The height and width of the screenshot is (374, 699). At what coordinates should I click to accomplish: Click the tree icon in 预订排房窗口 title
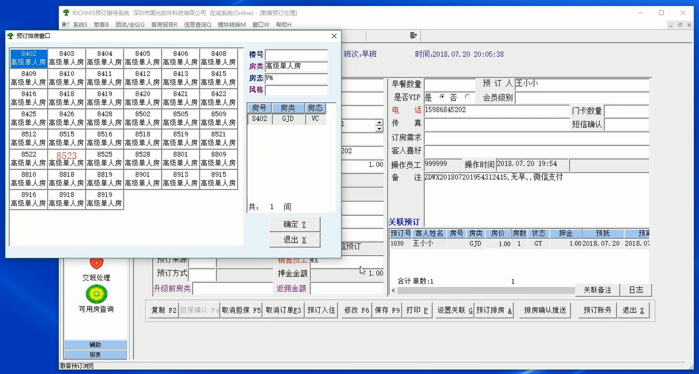[x=10, y=36]
